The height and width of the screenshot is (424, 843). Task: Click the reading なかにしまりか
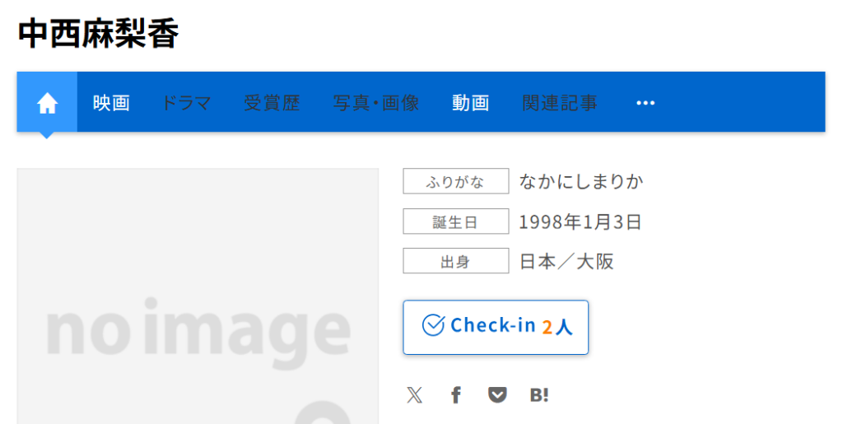coord(581,182)
